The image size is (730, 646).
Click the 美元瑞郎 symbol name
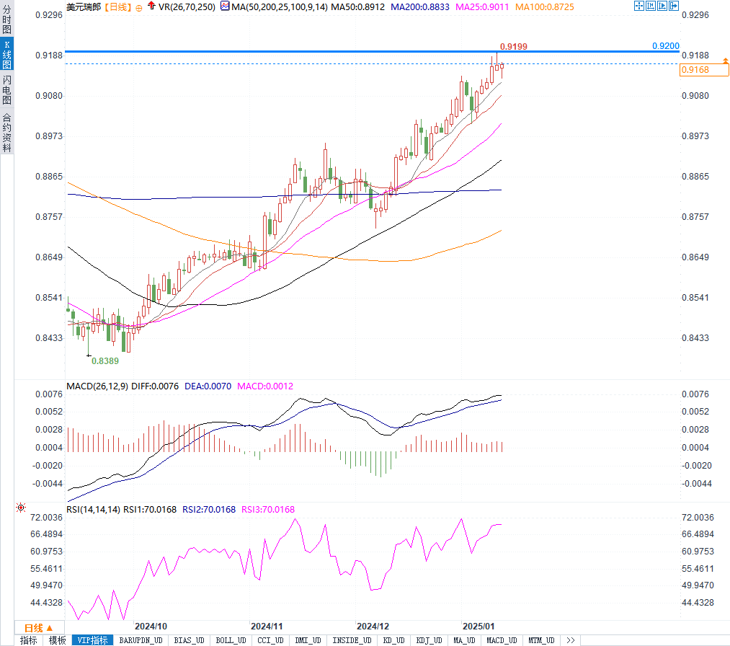point(84,7)
